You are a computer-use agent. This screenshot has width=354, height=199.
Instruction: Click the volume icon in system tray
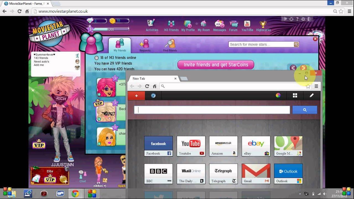[x=325, y=194]
